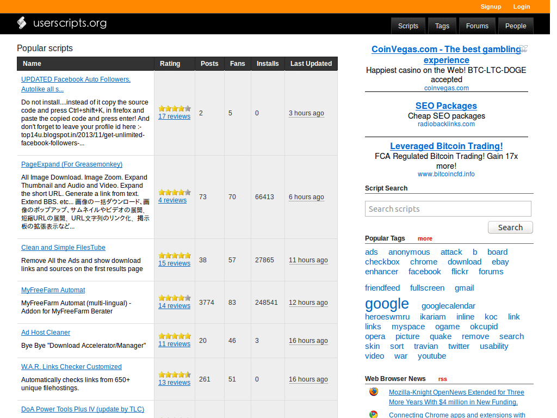Go to the People tab
The width and height of the screenshot is (557, 418).
coord(515,26)
